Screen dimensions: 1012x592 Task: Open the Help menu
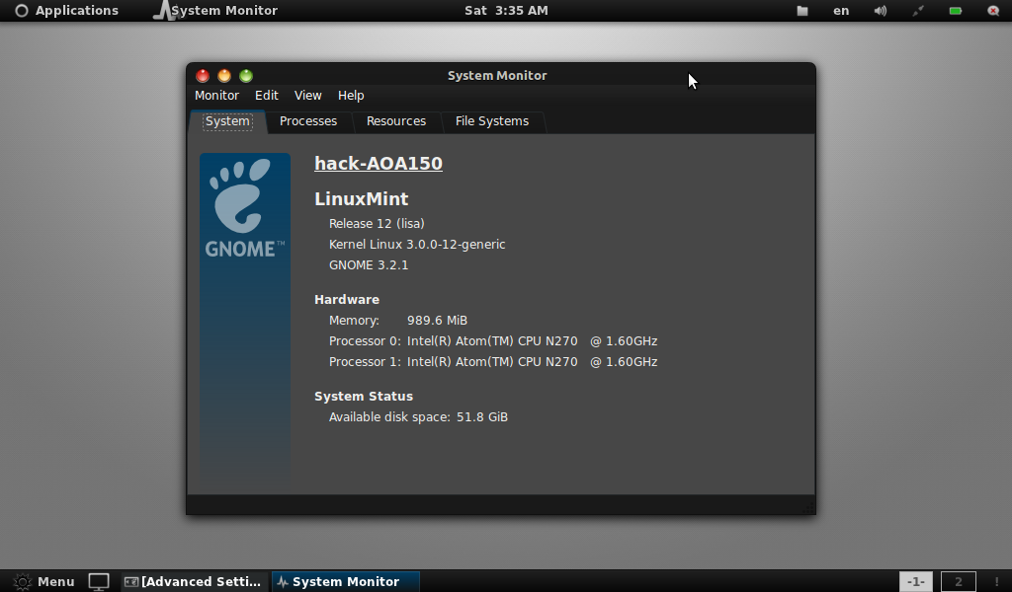click(x=351, y=96)
